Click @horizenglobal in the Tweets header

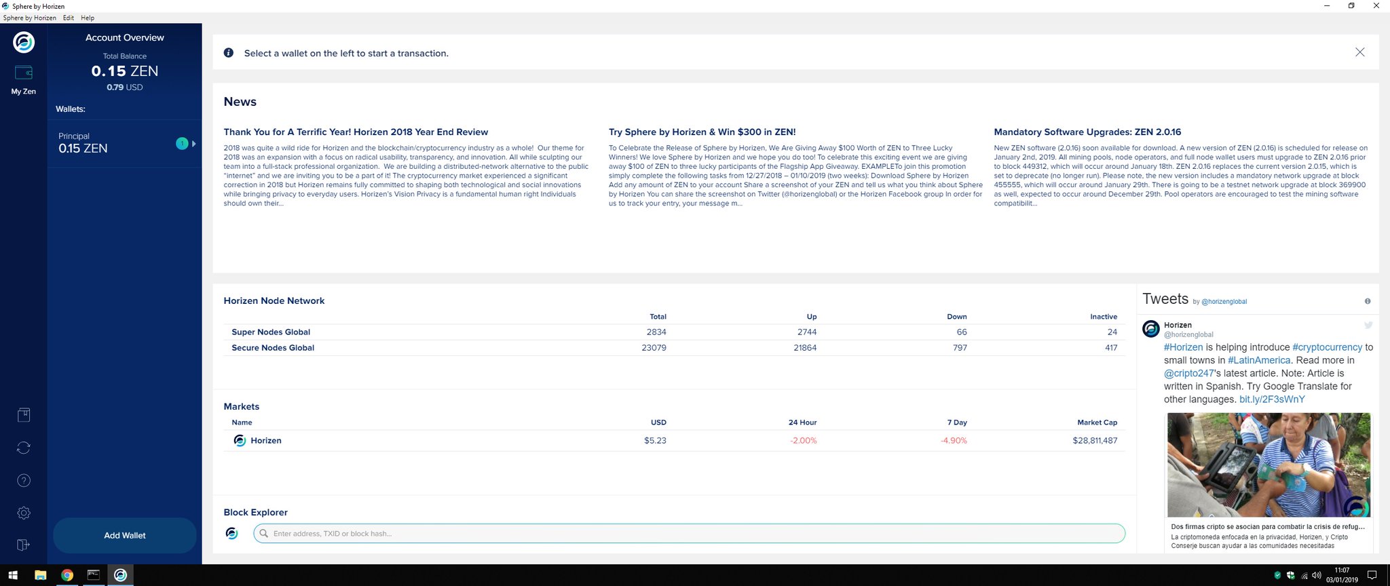1224,302
